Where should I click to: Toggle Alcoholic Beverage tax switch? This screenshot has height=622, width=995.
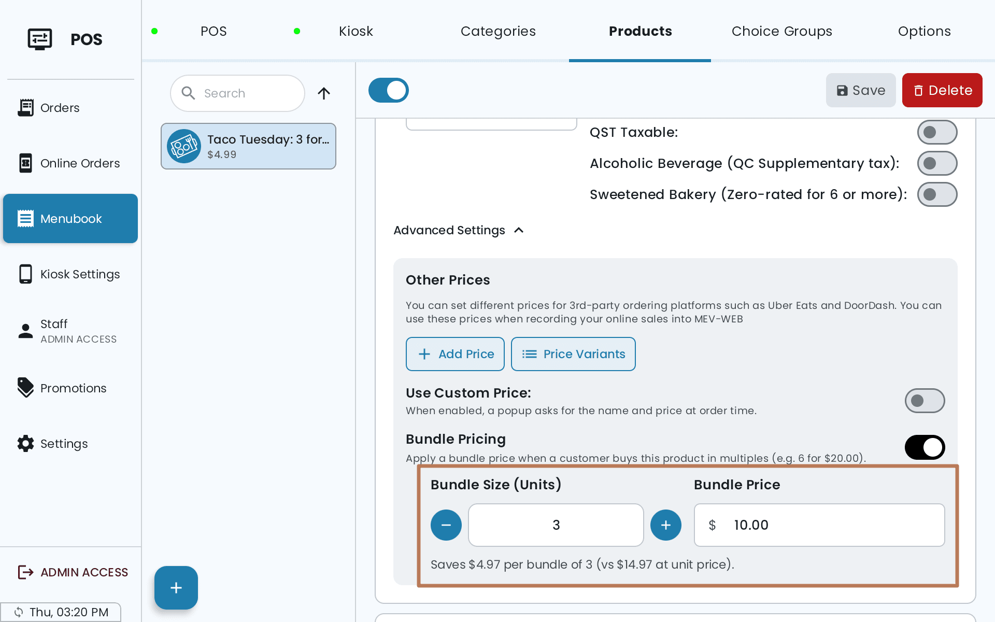937,163
